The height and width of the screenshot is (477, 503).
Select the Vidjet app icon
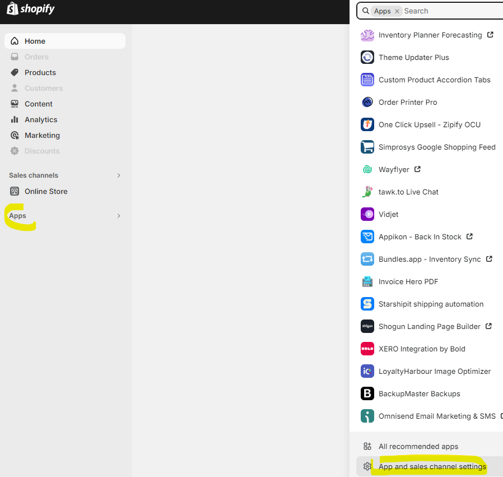point(367,214)
